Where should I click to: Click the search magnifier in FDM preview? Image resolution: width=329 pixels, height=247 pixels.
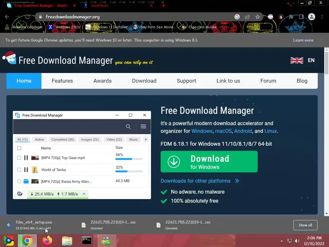128,126
